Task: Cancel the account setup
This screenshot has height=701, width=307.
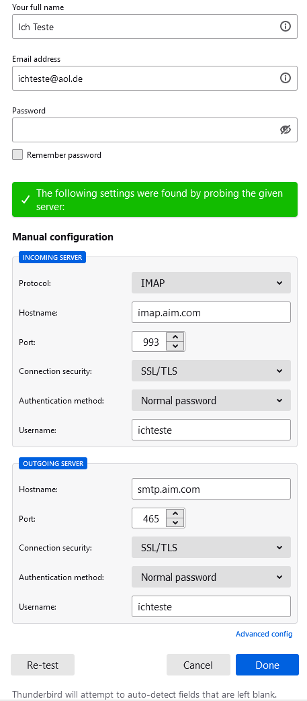Action: [x=198, y=665]
